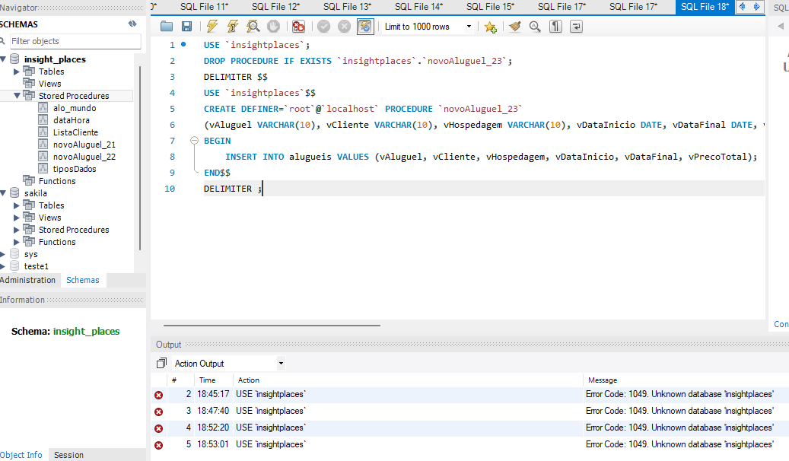789x461 pixels.
Task: Save the script with the floppy disk icon
Action: pyautogui.click(x=186, y=27)
